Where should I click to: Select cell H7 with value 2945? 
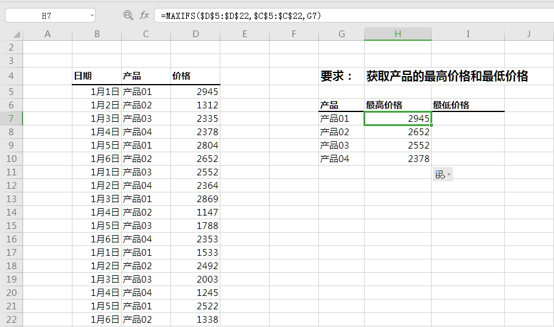(x=398, y=118)
